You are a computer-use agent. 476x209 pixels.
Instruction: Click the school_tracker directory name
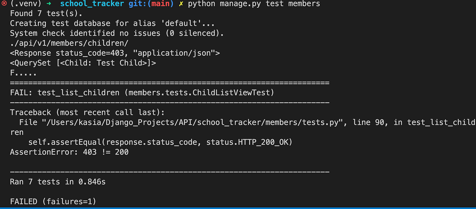pyautogui.click(x=92, y=4)
